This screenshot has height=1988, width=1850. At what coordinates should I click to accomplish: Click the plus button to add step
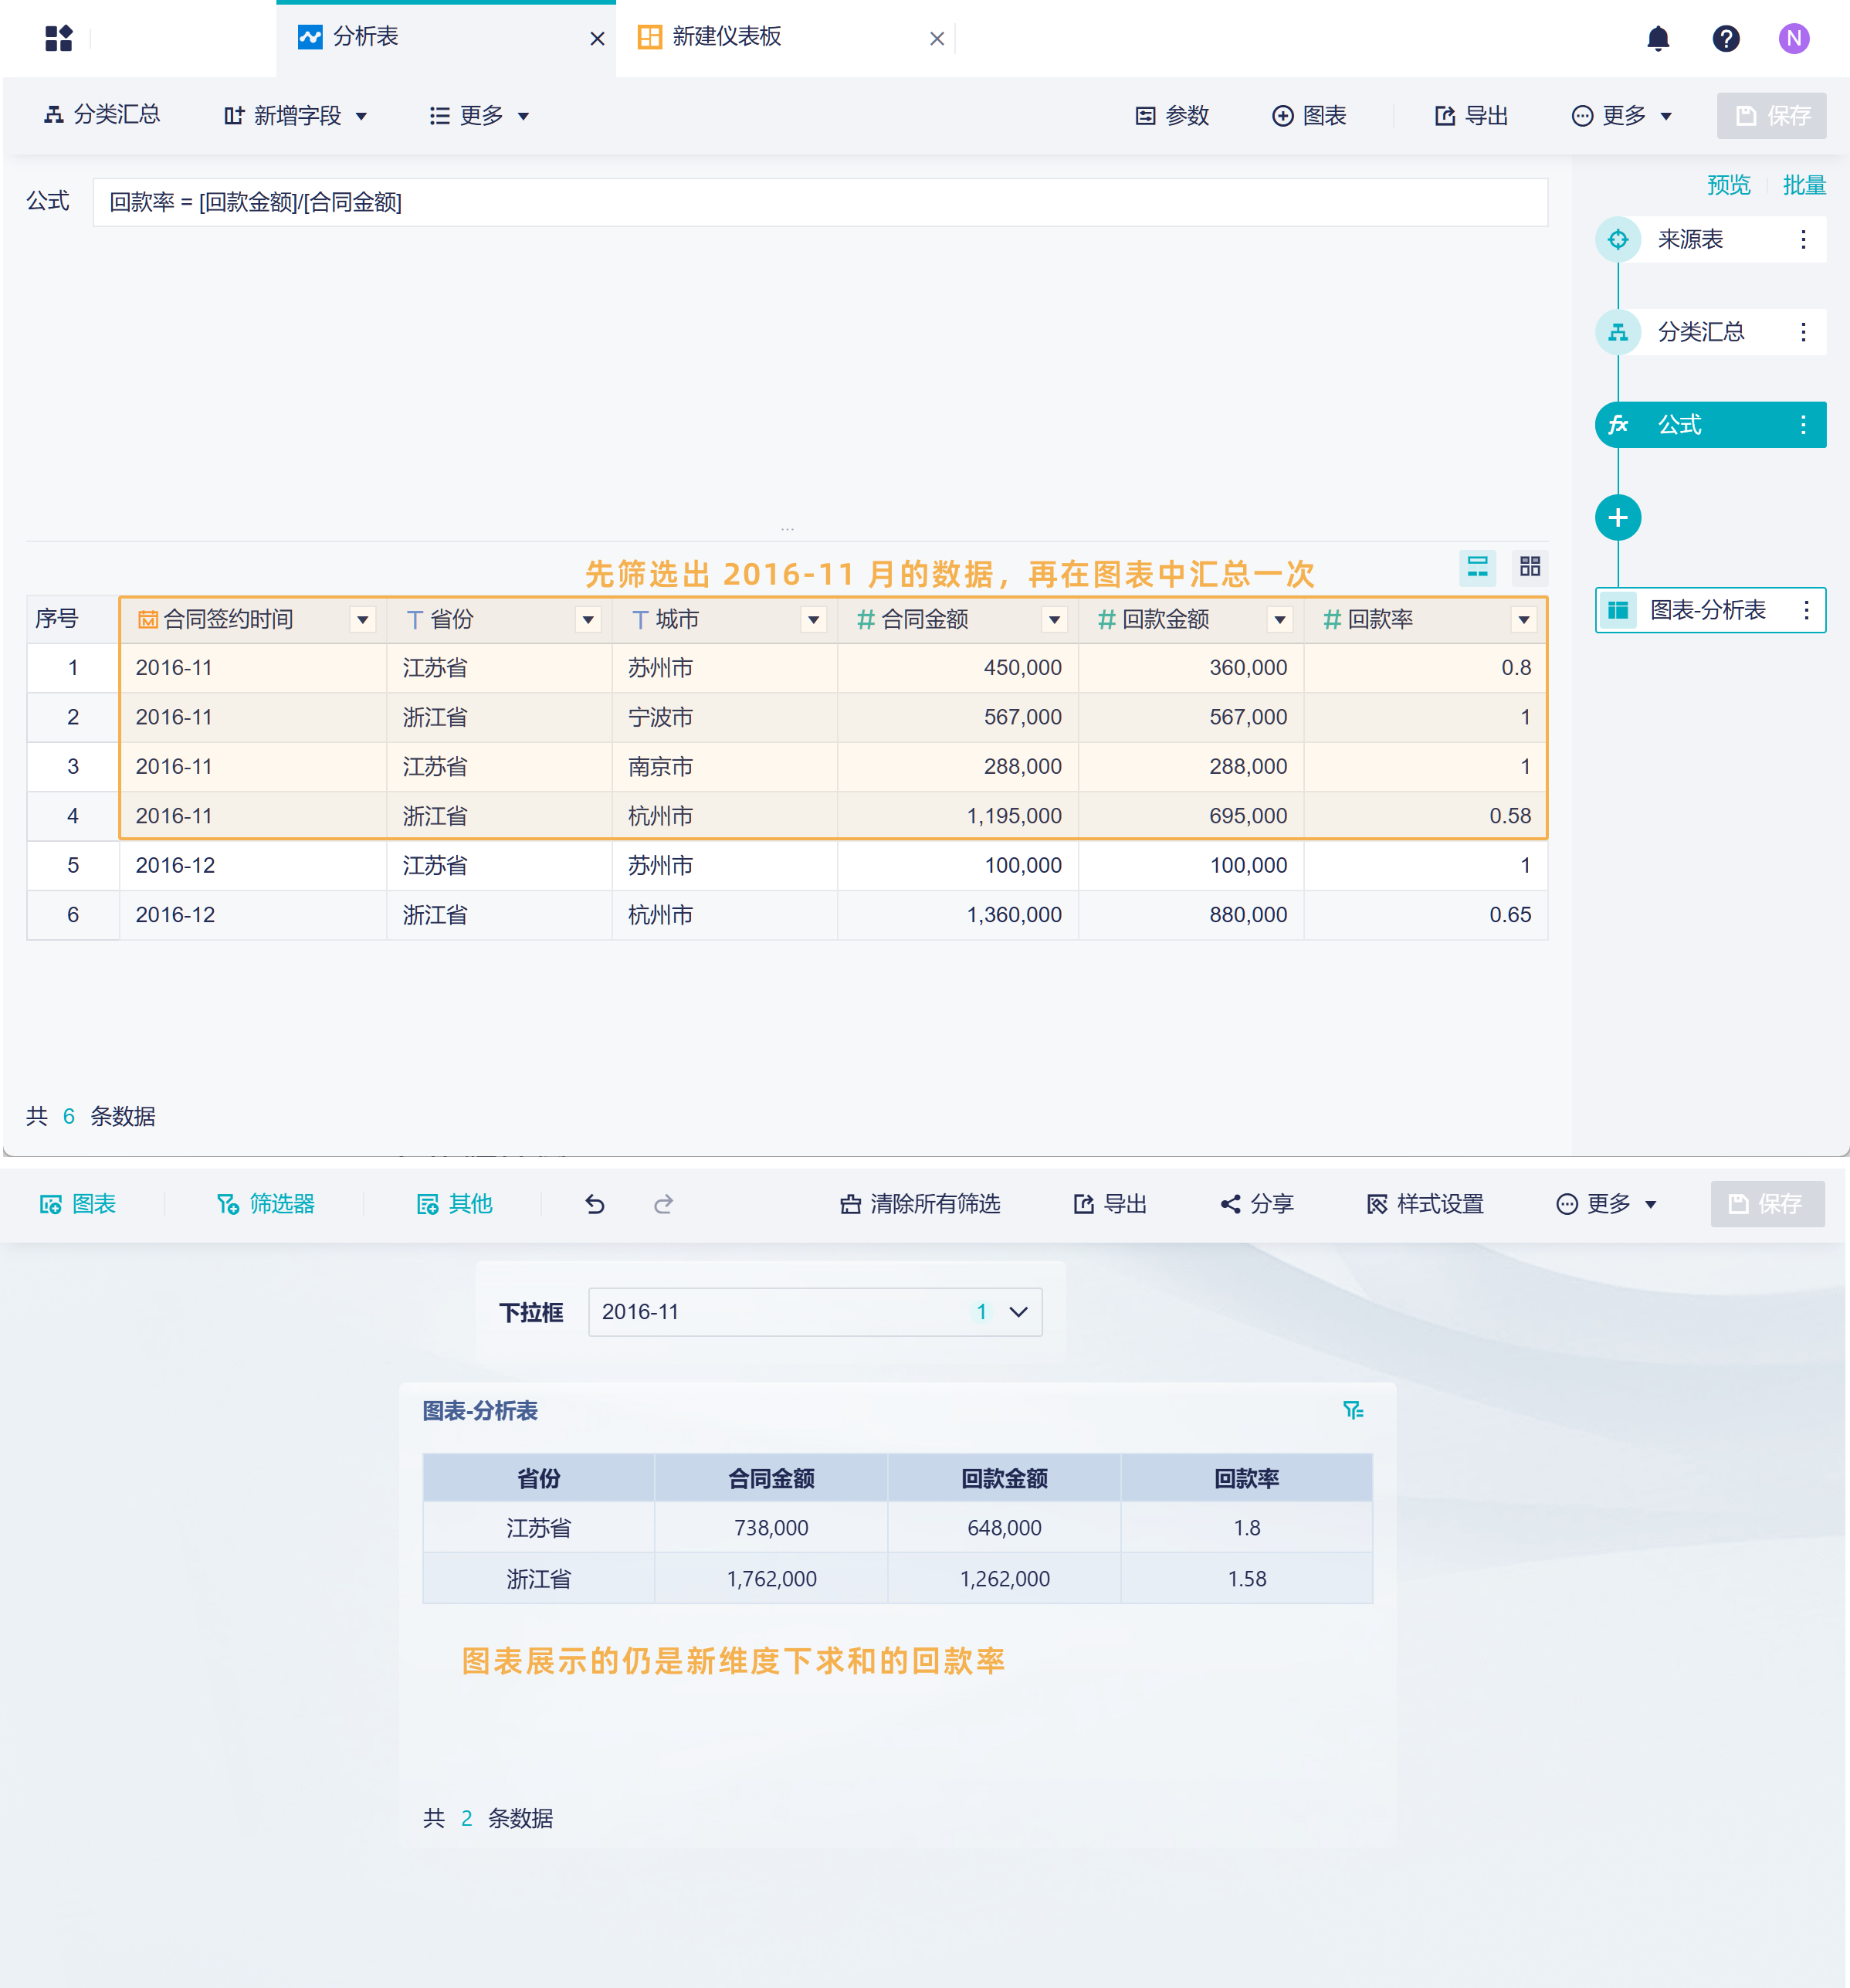tap(1617, 517)
